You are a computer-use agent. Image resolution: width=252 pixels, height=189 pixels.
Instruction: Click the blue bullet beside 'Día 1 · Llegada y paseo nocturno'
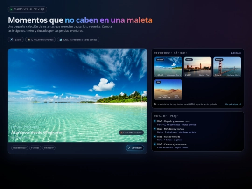pyautogui.click(x=155, y=121)
